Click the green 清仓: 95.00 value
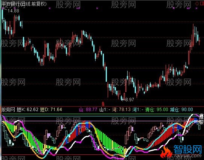 (x=157, y=110)
